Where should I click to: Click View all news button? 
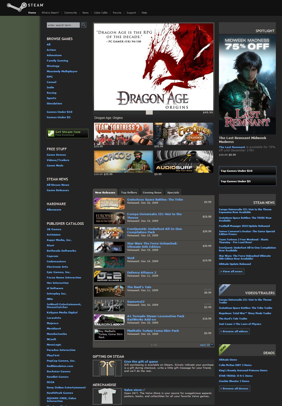(232, 271)
